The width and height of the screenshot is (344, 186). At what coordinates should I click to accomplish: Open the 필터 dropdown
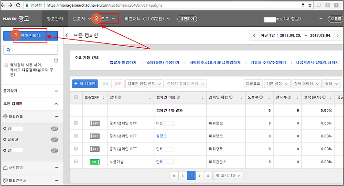click(332, 83)
